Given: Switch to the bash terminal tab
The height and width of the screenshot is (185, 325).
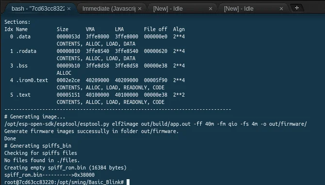Looking at the screenshot, I should 38,9.
